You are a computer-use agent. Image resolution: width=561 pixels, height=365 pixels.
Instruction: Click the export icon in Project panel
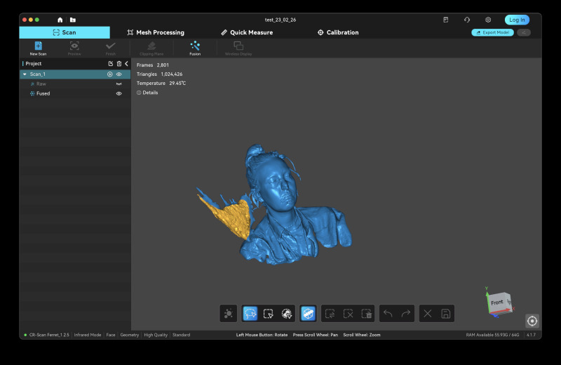[111, 63]
